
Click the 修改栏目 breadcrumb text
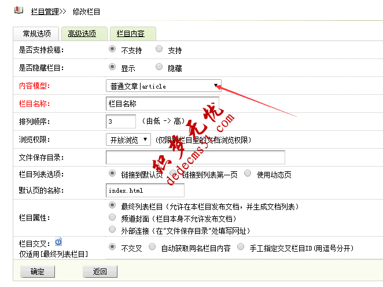click(86, 12)
